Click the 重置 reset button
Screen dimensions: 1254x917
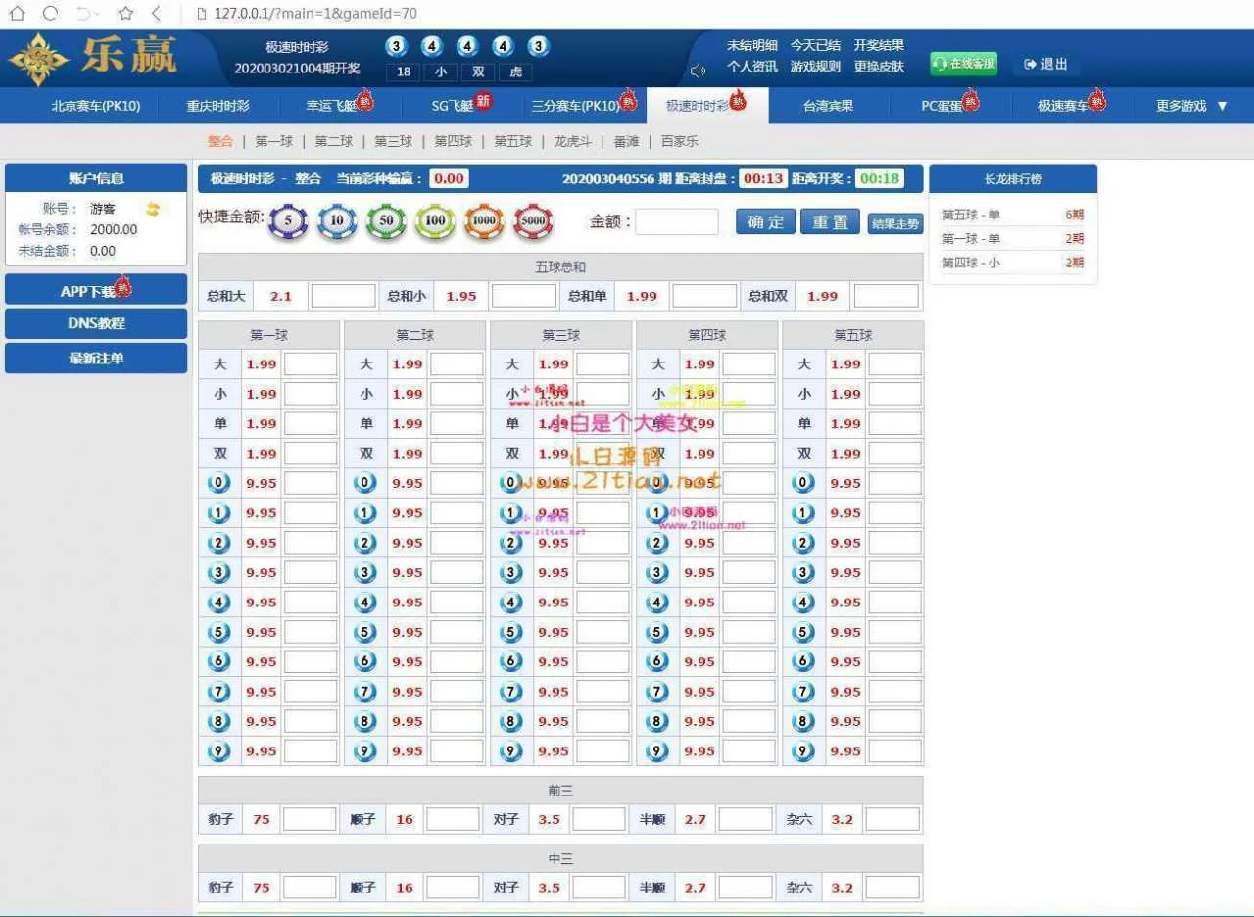point(830,222)
